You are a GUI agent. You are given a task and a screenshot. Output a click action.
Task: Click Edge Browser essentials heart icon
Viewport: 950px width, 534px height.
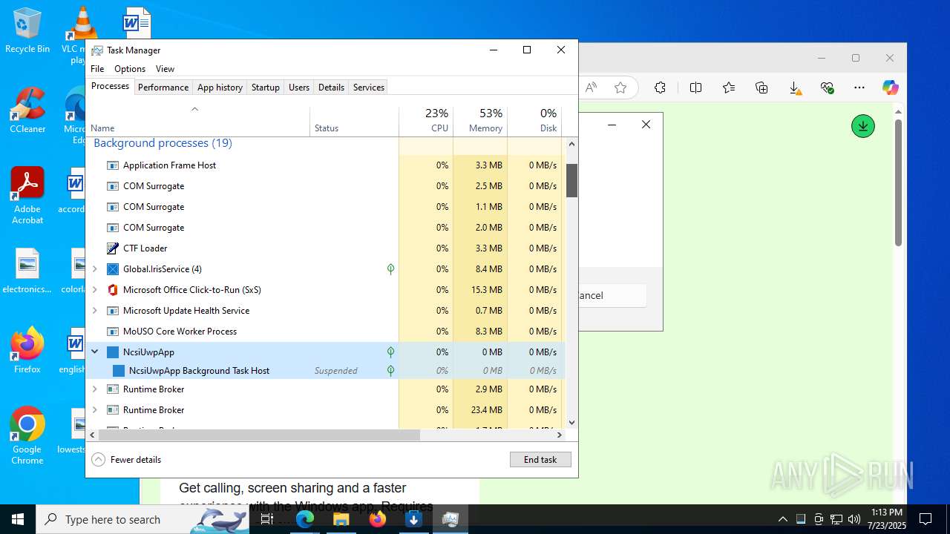click(x=827, y=88)
